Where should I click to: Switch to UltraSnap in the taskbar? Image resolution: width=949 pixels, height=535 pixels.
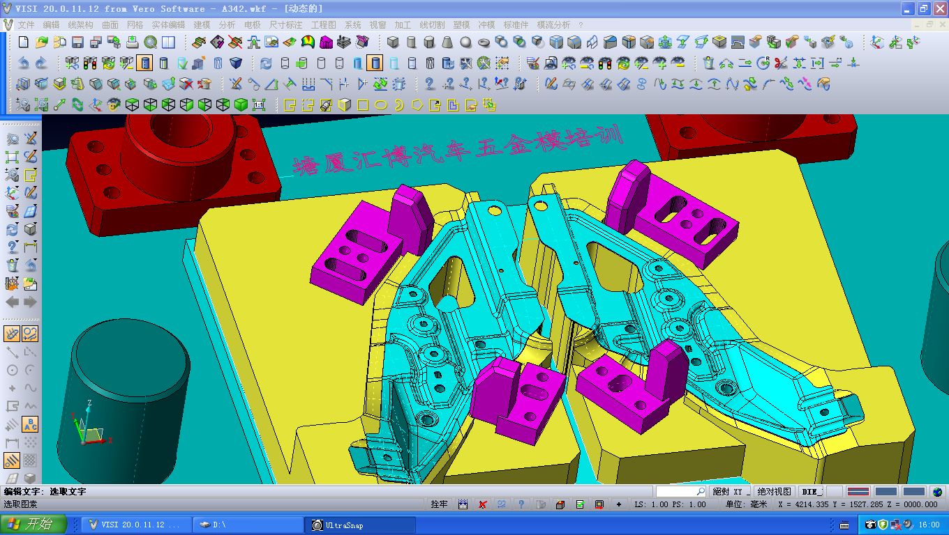point(359,525)
